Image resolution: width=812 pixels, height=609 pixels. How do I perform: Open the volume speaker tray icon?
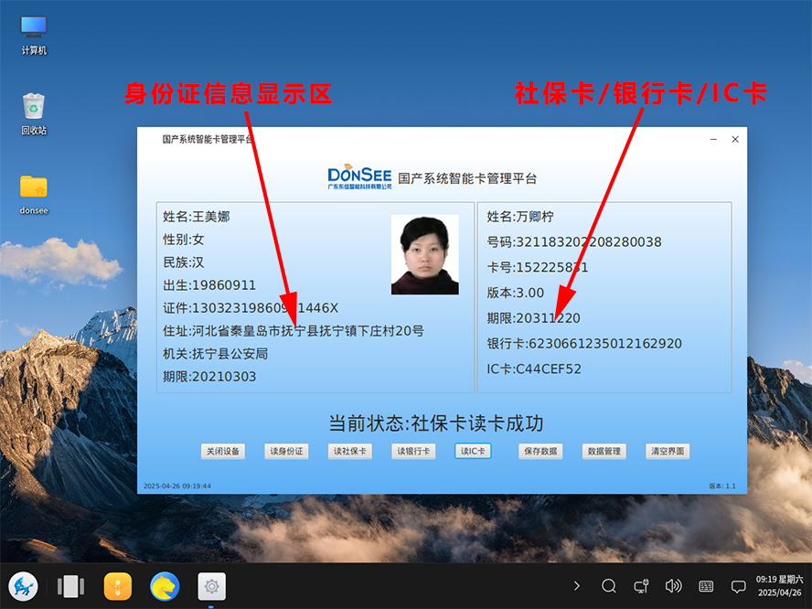click(x=673, y=586)
